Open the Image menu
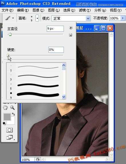This screenshot has height=164, width=126. tap(38, 10)
